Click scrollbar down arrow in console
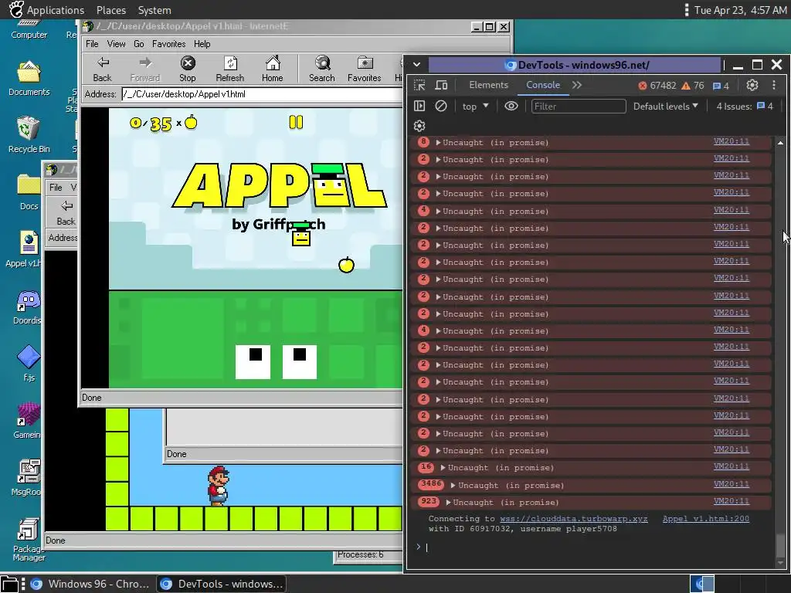Screen dimensions: 791x593 [780, 562]
